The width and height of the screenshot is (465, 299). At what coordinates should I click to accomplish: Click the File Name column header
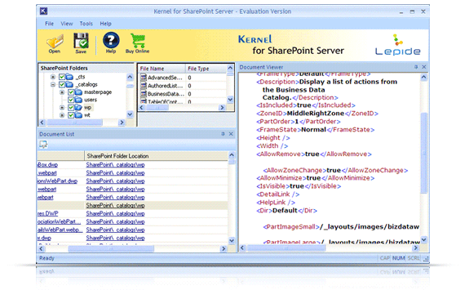point(162,69)
